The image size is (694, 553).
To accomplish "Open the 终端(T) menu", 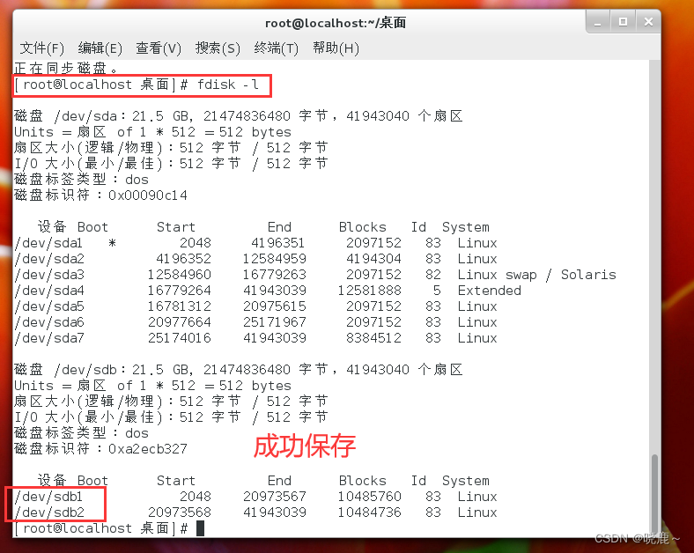I will pos(277,48).
